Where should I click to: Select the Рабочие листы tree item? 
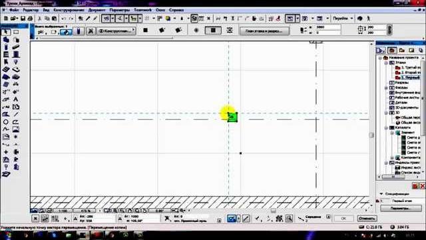point(407,97)
